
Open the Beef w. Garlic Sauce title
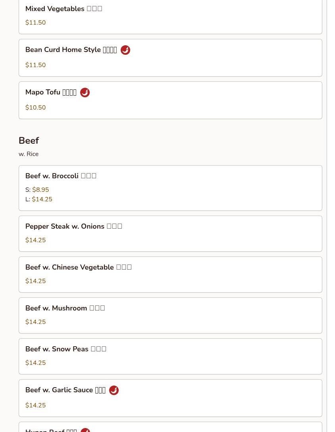[65, 390]
